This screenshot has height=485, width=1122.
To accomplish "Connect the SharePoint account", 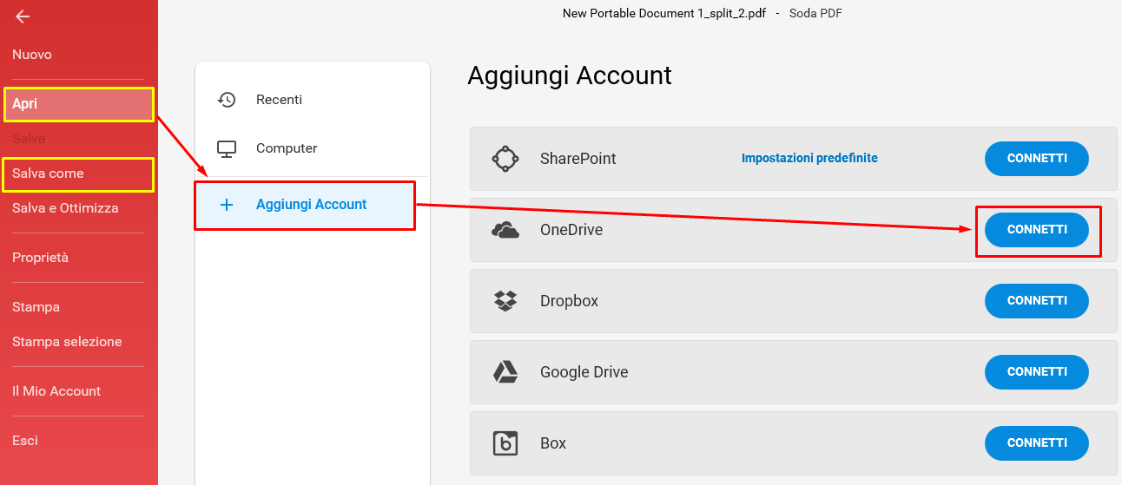I will [1037, 159].
